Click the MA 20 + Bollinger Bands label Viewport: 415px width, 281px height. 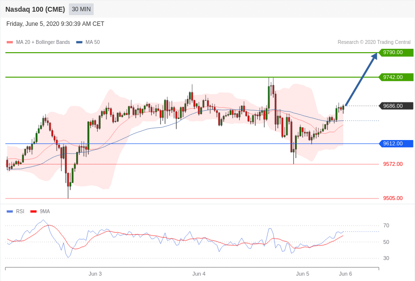(43, 42)
